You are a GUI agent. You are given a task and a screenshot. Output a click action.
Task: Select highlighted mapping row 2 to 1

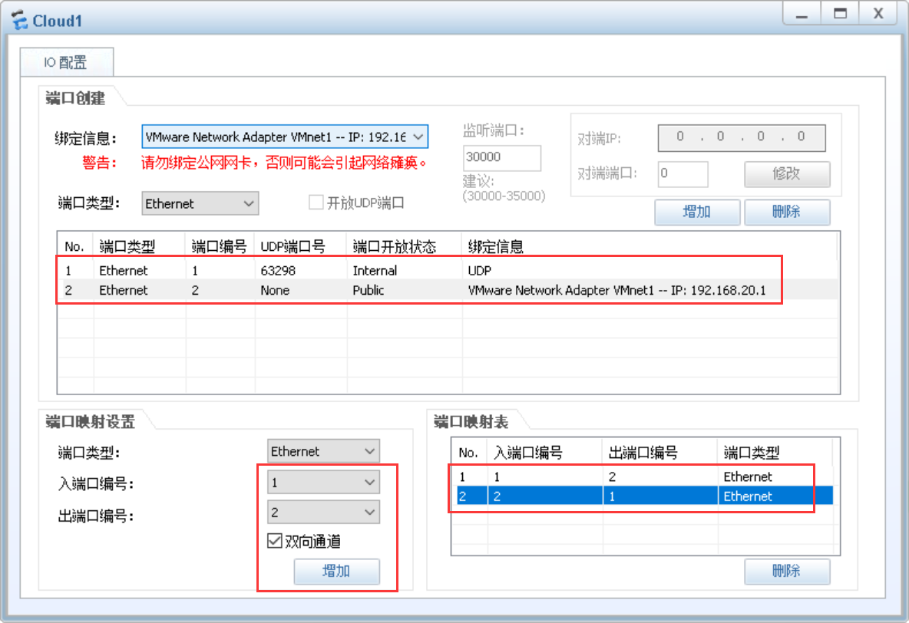click(645, 496)
